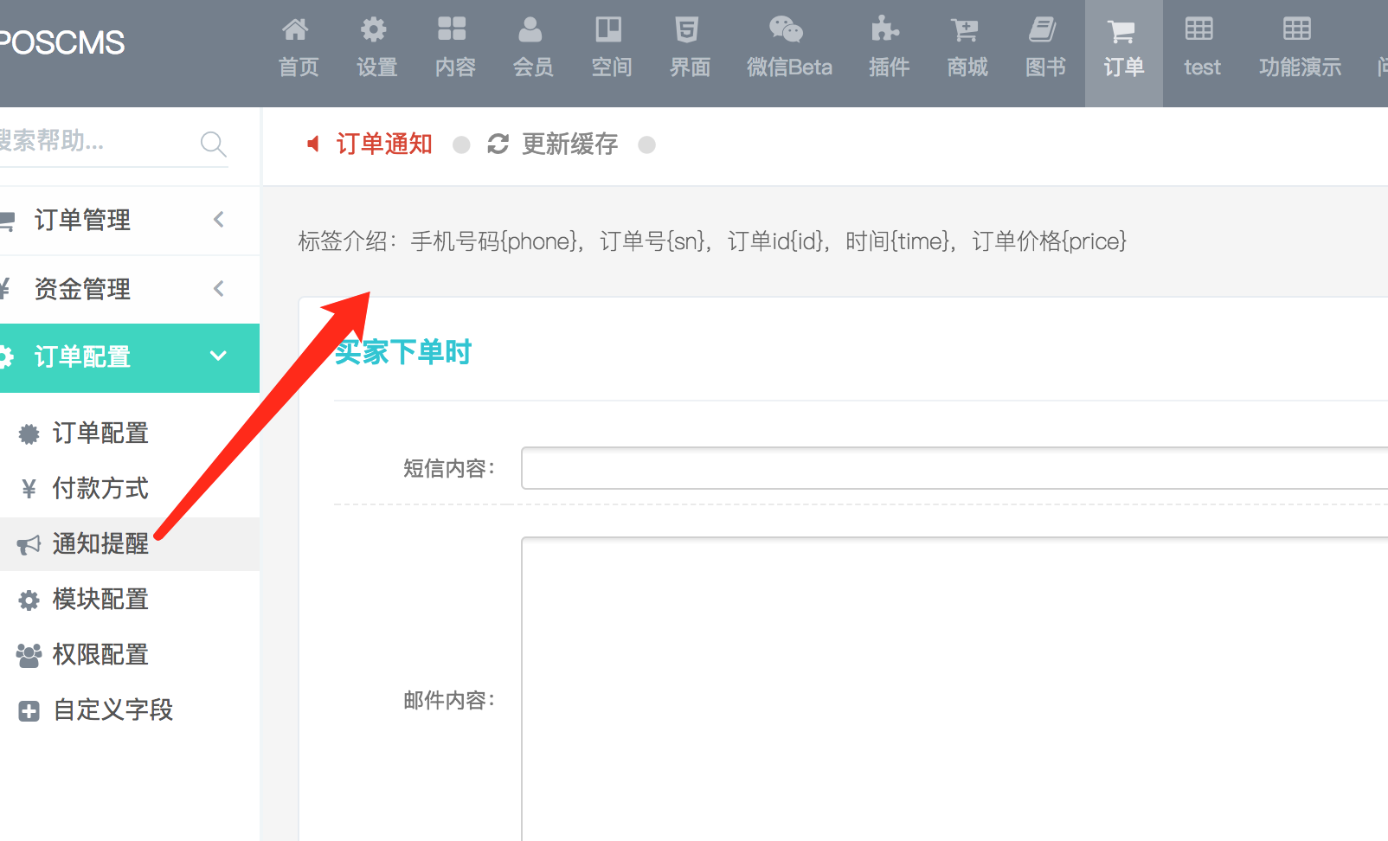Open the 自定义字段 page
Viewport: 1388px width, 841px height.
click(113, 709)
